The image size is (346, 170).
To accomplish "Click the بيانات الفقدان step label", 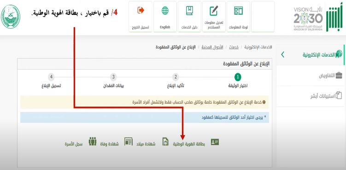I will point(113,86).
